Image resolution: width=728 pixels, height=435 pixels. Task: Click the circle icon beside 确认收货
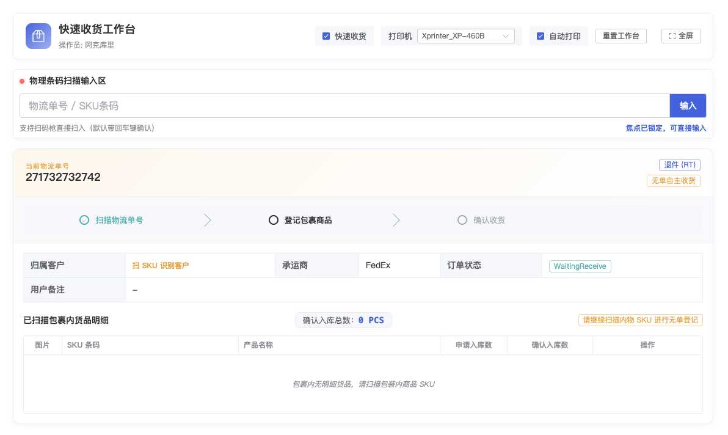[462, 220]
